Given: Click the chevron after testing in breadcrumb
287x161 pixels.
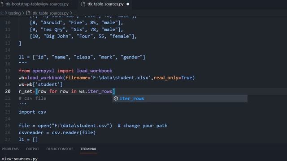Looking at the screenshot, I should point(23,13).
